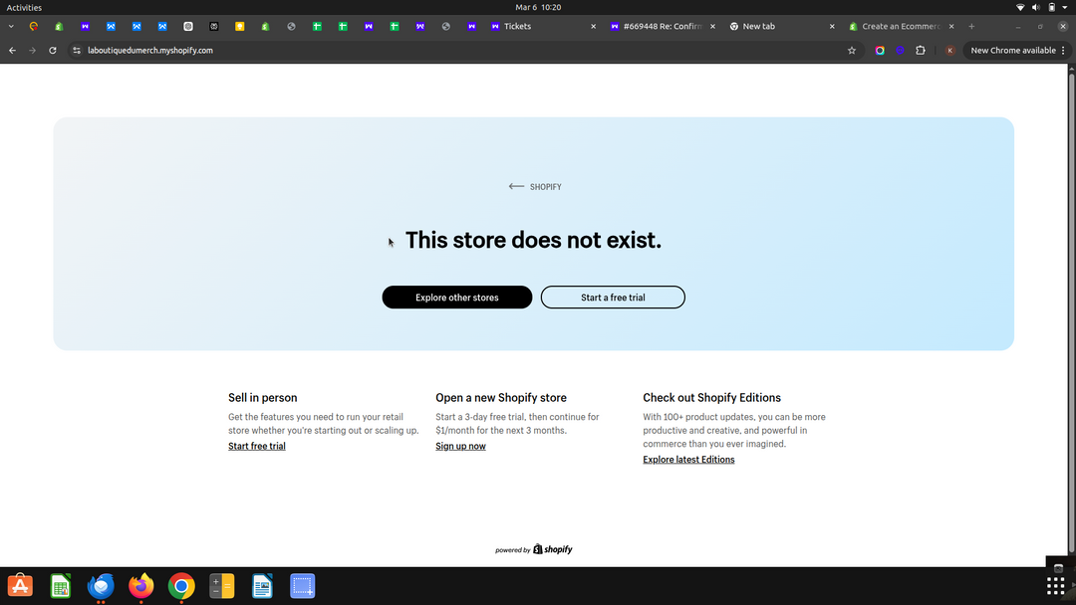This screenshot has height=605, width=1076.
Task: Close the New tab tab
Action: [832, 26]
